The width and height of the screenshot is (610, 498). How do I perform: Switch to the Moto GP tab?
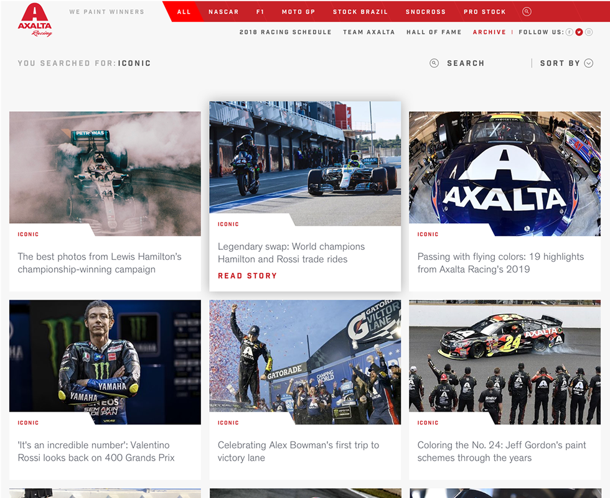point(298,12)
